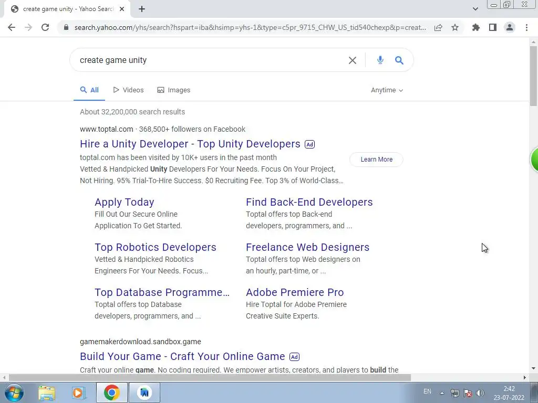Open the Apply Today sitelink
Screen dimensions: 538x403
(x=124, y=202)
